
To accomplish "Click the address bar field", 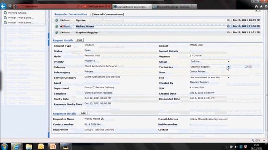I will pos(46,7).
